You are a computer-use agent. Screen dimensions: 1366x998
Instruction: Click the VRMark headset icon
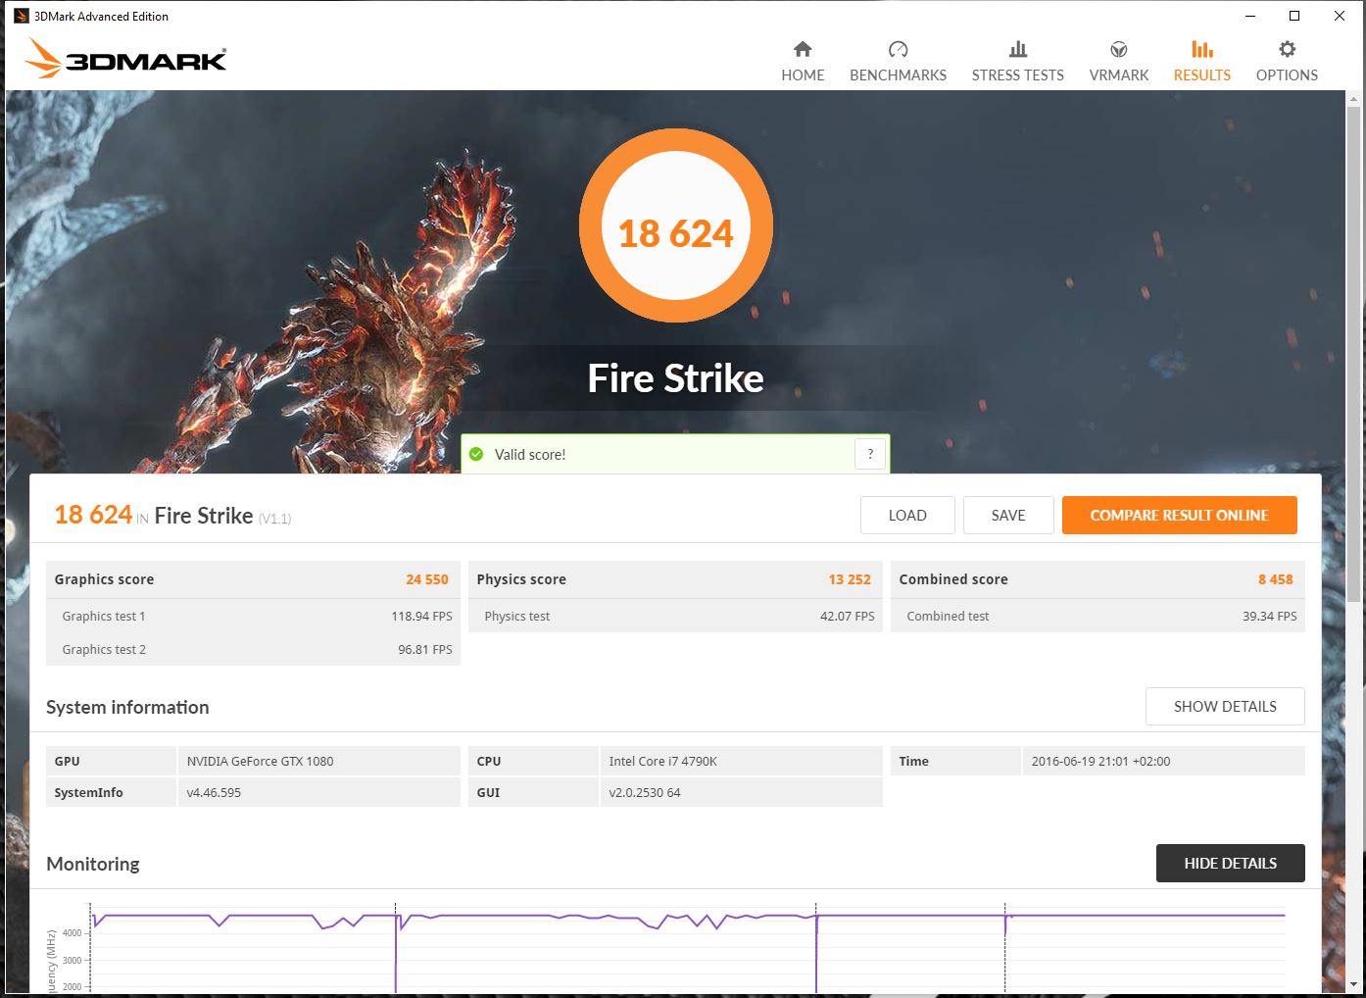[x=1119, y=49]
